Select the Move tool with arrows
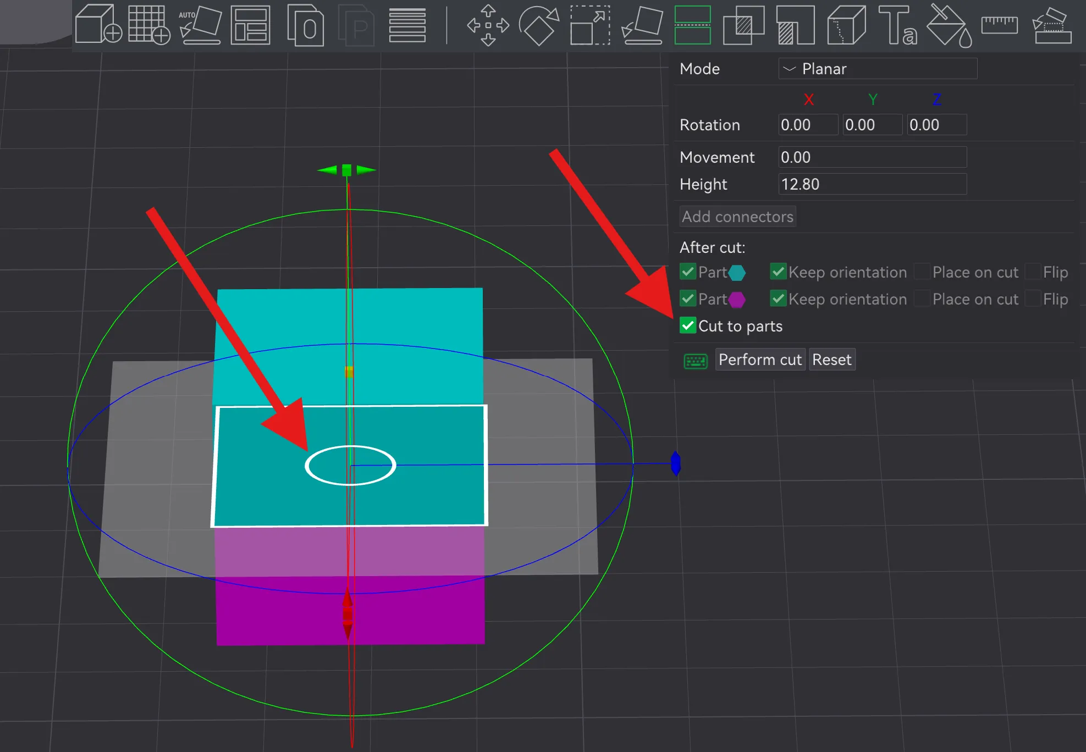 click(488, 25)
